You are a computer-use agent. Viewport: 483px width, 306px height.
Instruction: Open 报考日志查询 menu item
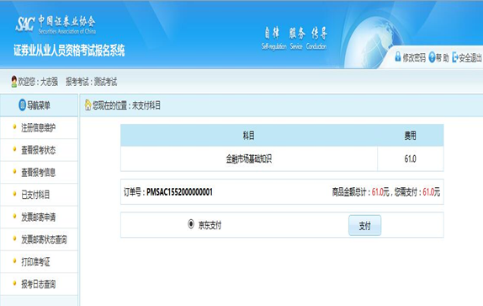click(39, 284)
